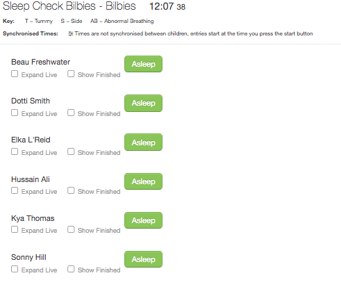Enable Expand Live for Dotti Smith
This screenshot has height=287, width=341.
[15, 113]
